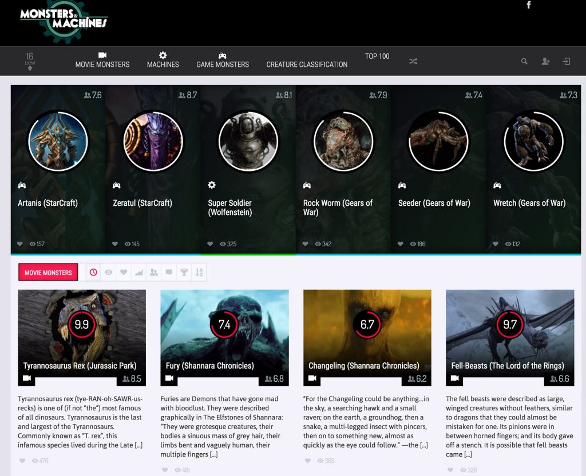Go to the Top 100 menu
The width and height of the screenshot is (586, 476).
377,56
